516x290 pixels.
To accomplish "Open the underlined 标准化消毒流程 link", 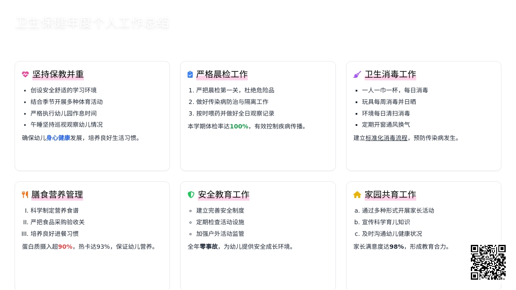I will [x=386, y=138].
